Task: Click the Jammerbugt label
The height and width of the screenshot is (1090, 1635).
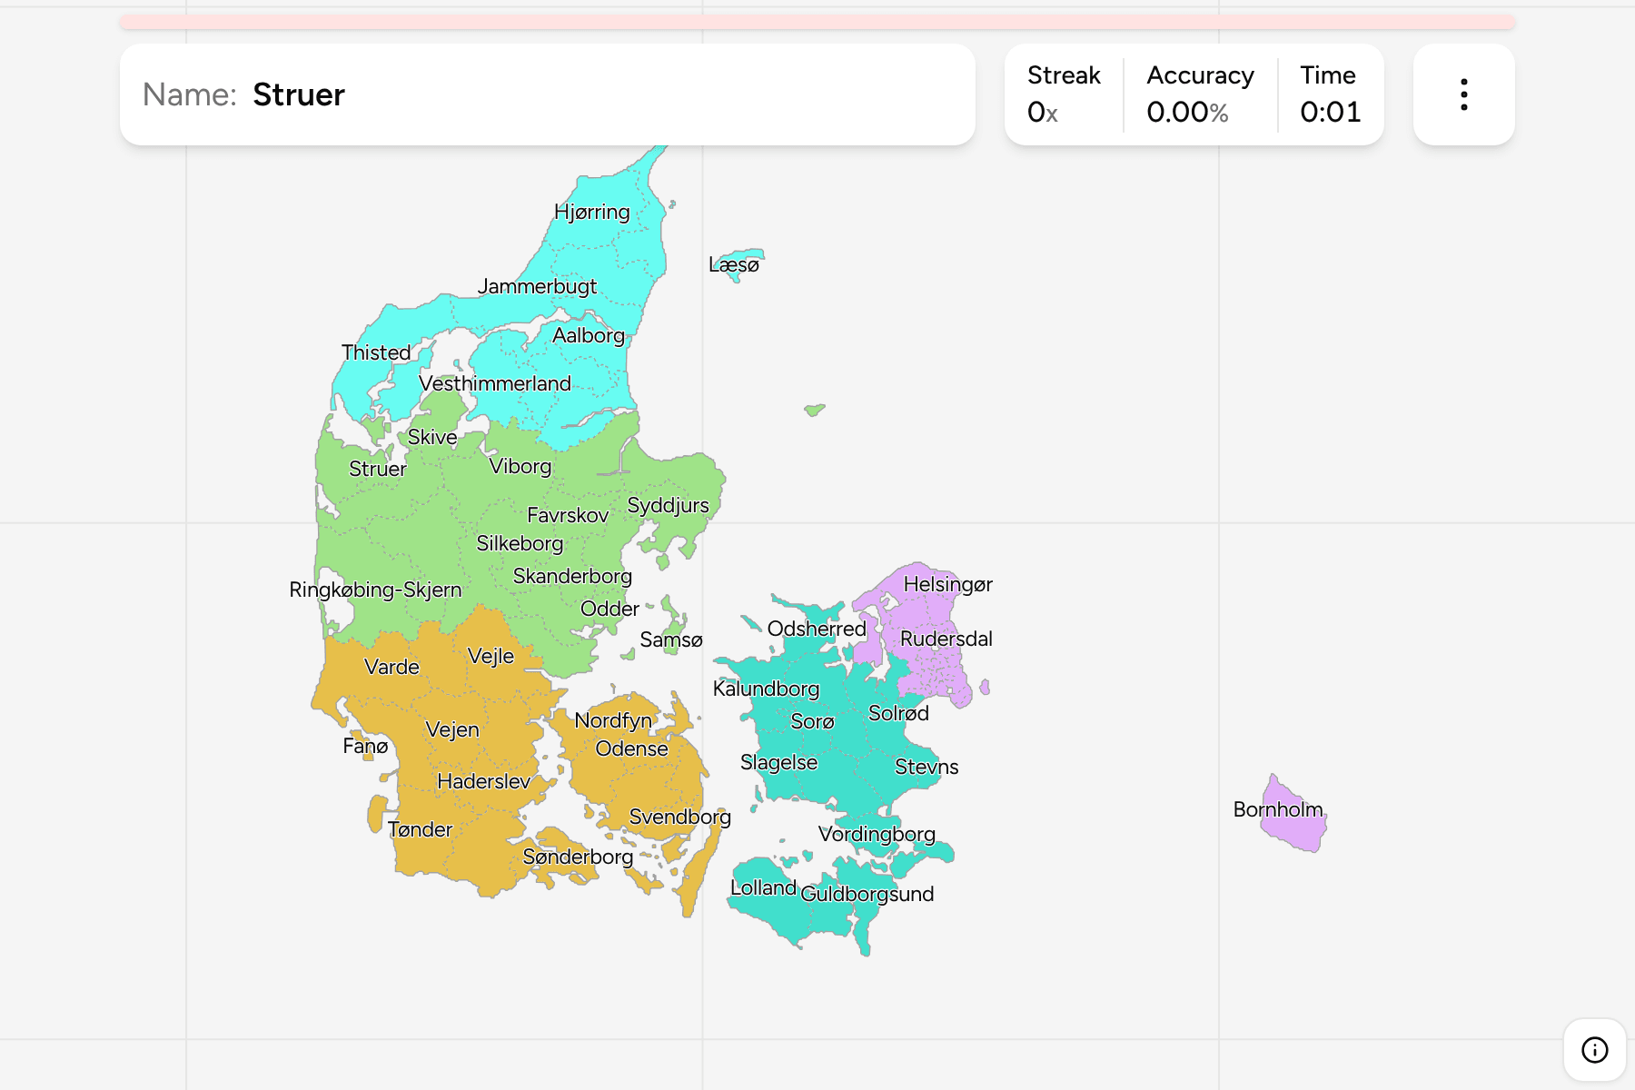Action: pos(538,287)
